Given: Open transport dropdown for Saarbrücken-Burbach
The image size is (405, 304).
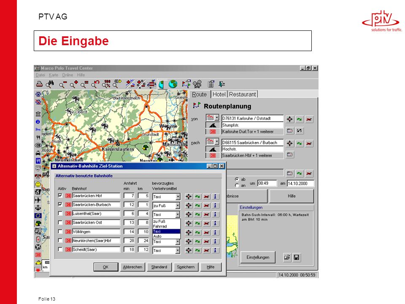Looking at the screenshot, I should (178, 206).
